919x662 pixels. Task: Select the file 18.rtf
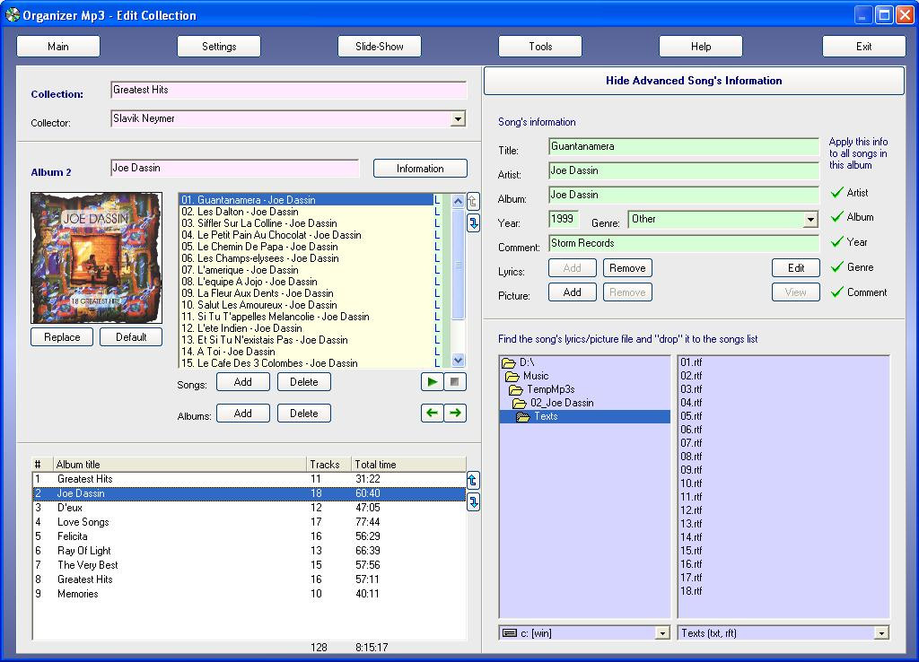click(x=691, y=591)
